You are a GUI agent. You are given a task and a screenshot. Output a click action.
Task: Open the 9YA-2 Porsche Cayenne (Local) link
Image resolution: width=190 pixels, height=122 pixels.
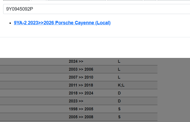tap(62, 23)
